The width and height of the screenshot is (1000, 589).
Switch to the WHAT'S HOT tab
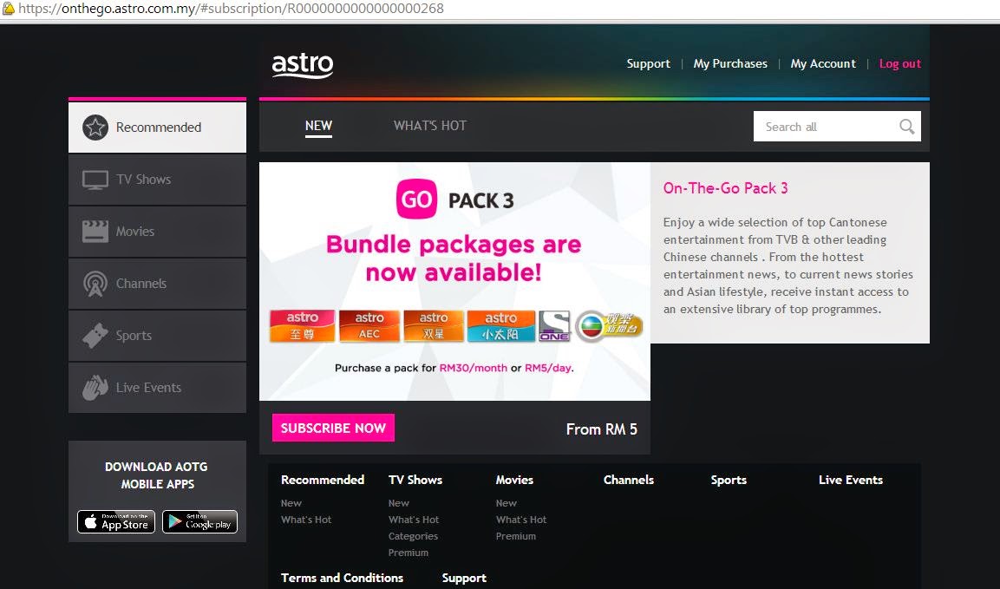(x=430, y=126)
